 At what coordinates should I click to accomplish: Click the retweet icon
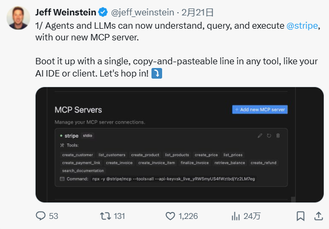(105, 216)
